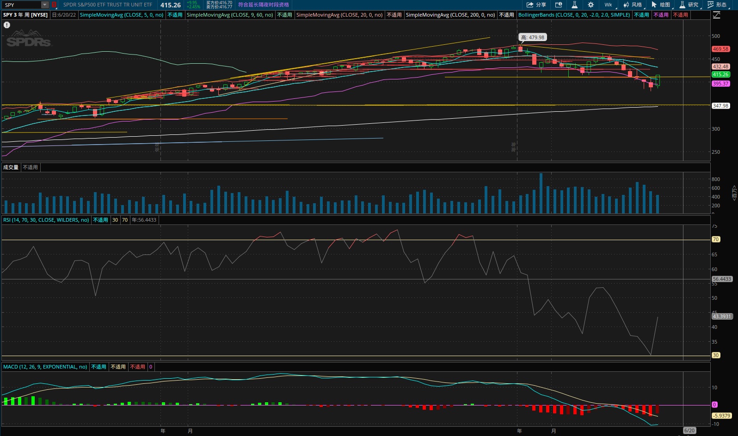Open the Edit Studies flask icon
The image size is (738, 436).
coord(574,5)
